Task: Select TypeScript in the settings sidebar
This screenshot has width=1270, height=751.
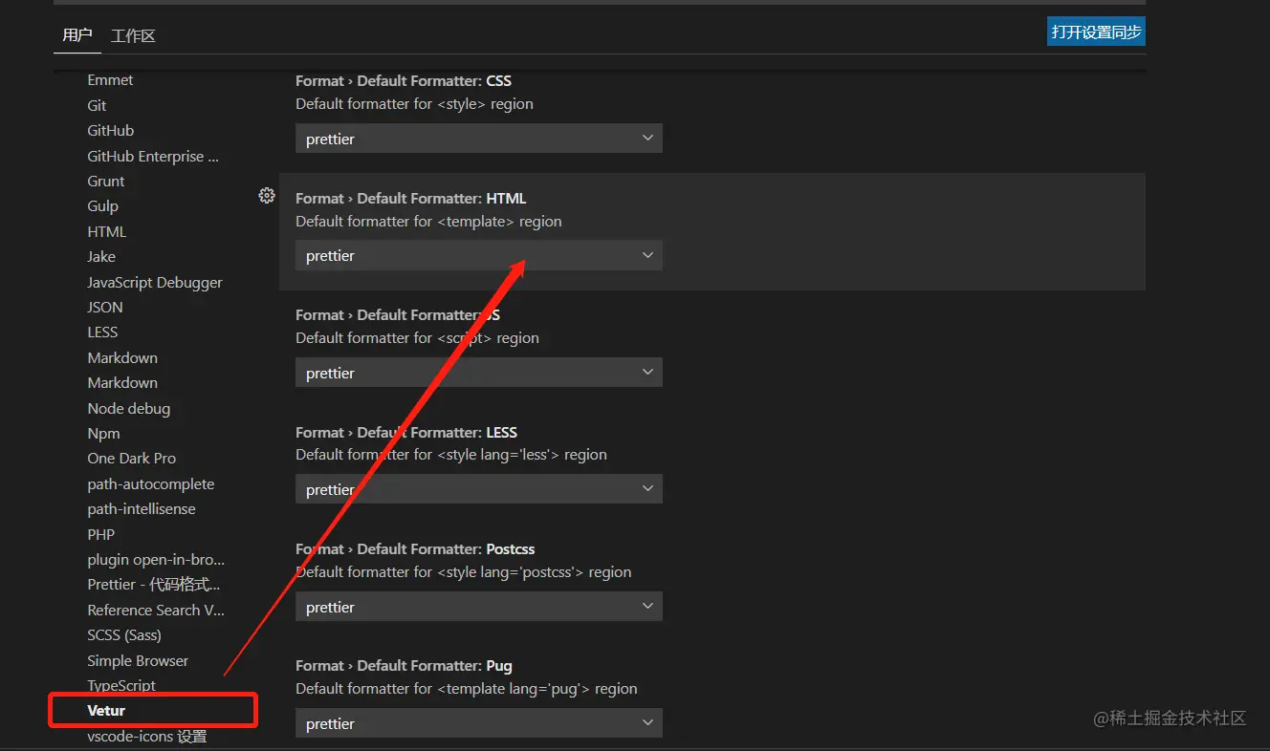Action: pos(121,685)
